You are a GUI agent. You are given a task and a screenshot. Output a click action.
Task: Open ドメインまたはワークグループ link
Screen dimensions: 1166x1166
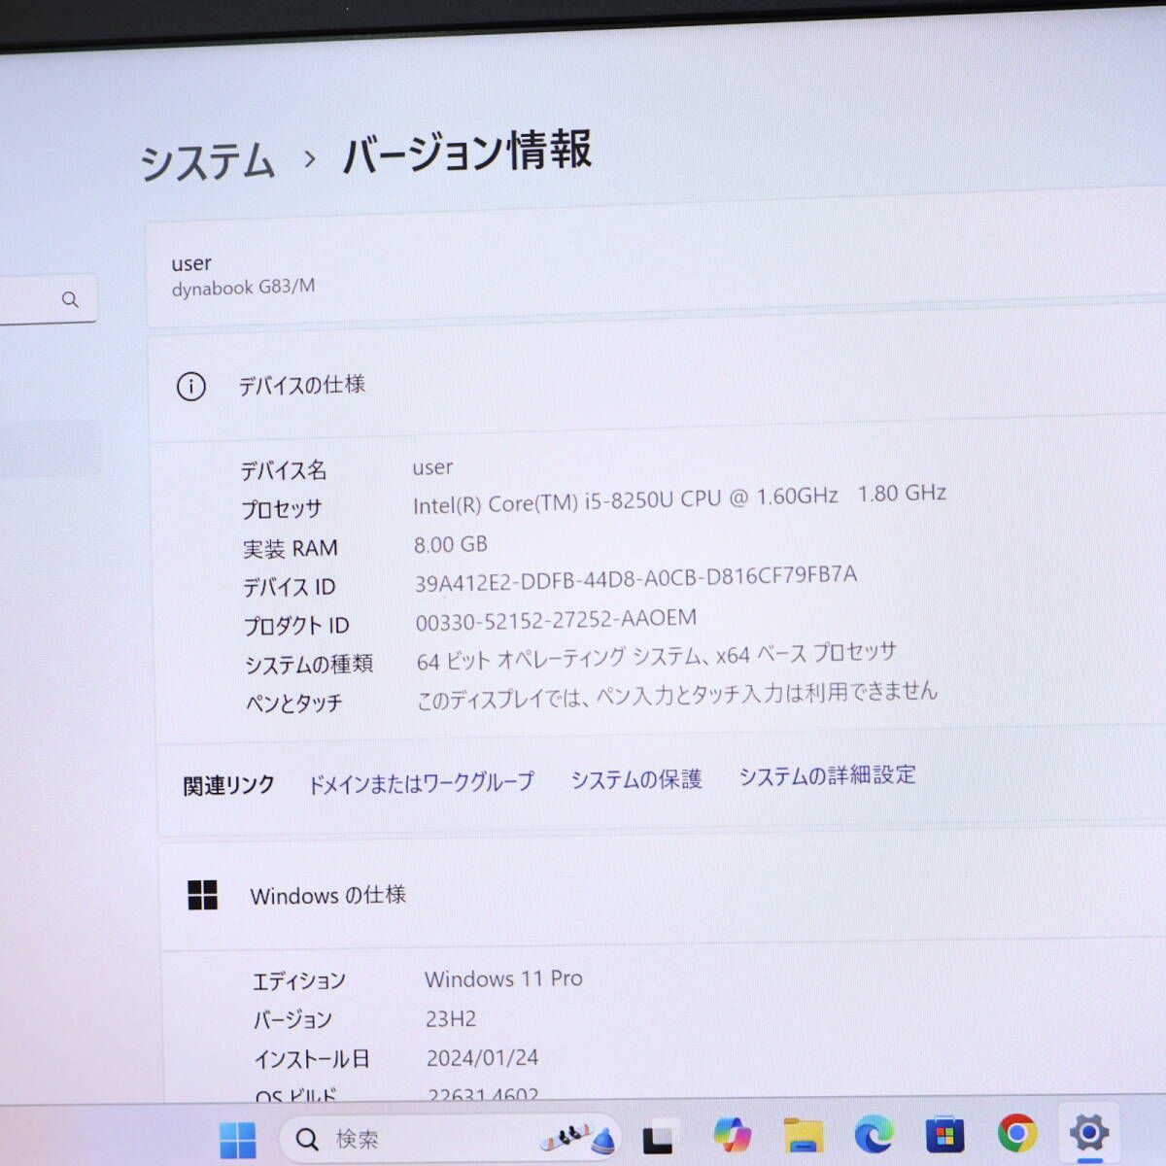coord(421,783)
